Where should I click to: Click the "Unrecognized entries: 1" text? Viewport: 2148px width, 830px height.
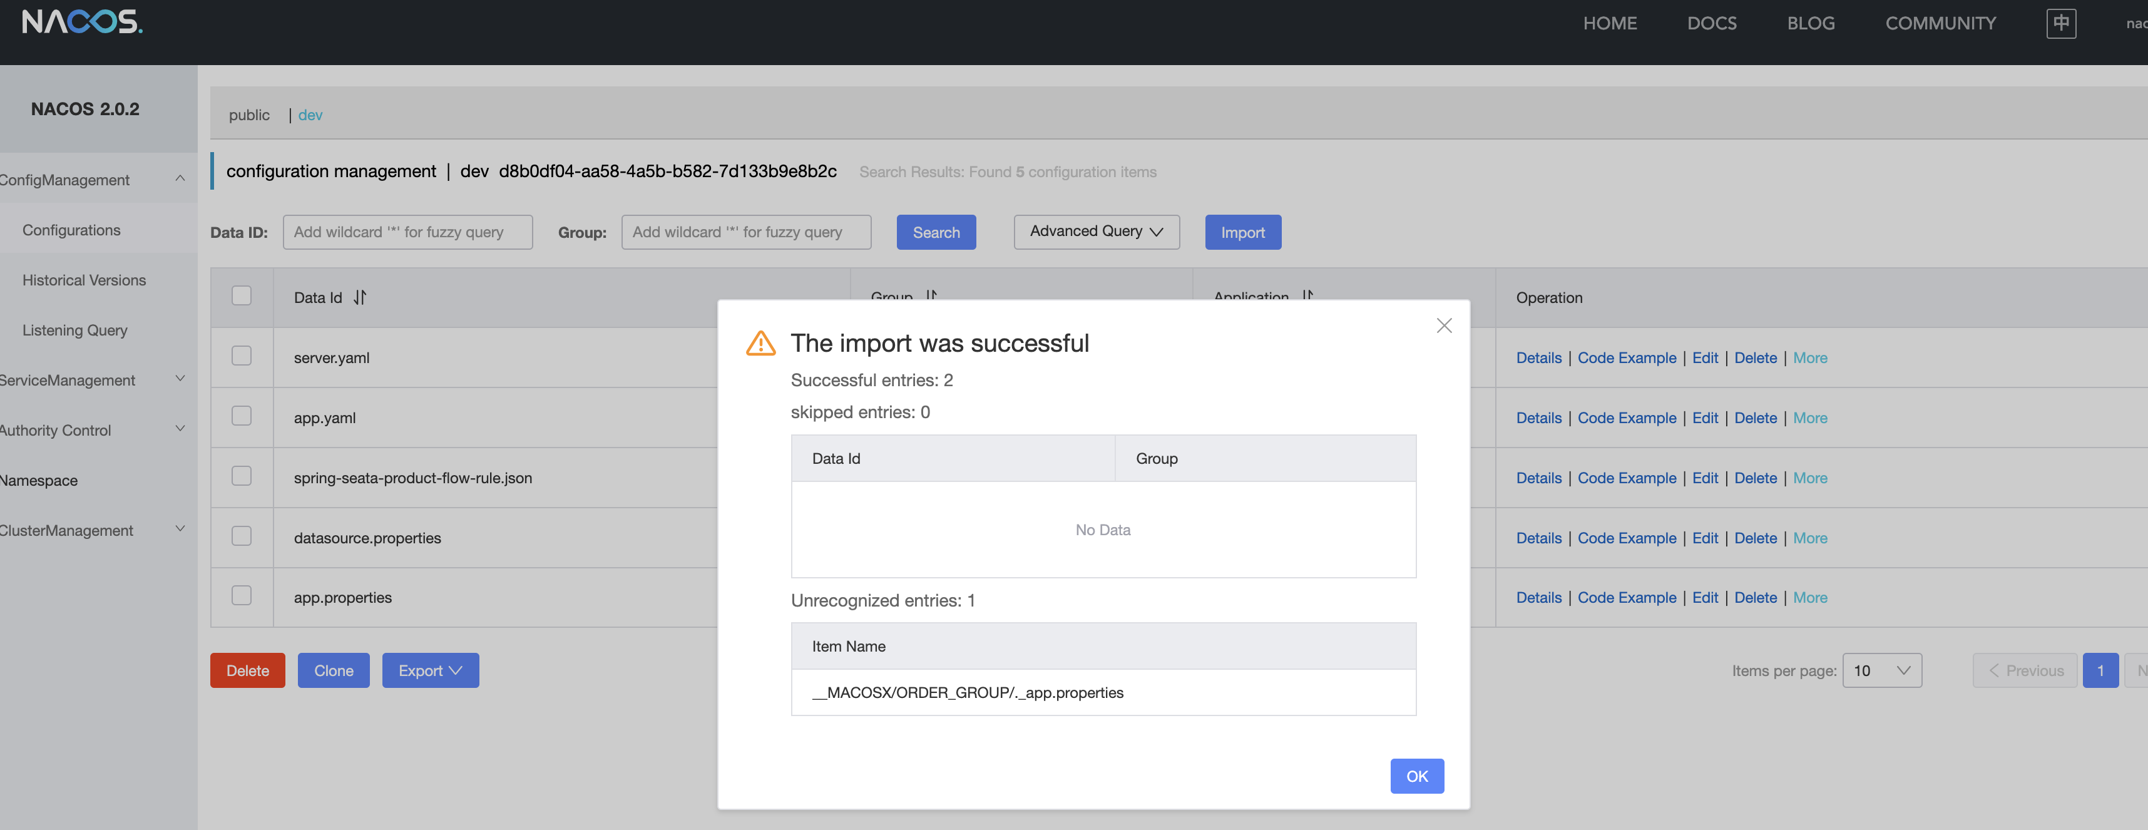pos(882,601)
